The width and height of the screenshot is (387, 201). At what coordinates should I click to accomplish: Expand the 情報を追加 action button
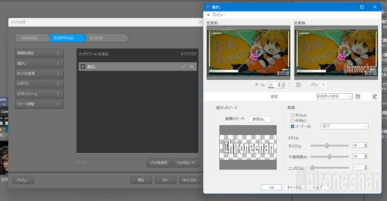coord(39,53)
